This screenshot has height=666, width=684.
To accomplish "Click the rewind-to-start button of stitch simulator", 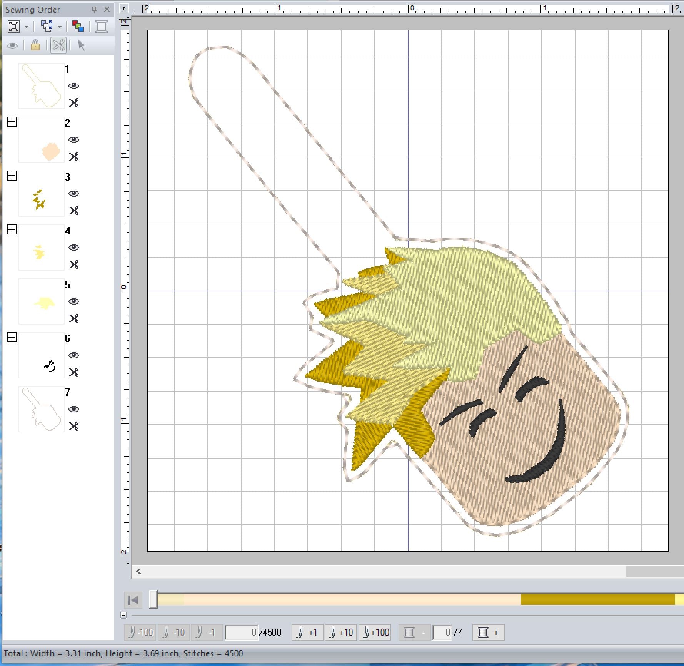I will point(133,600).
